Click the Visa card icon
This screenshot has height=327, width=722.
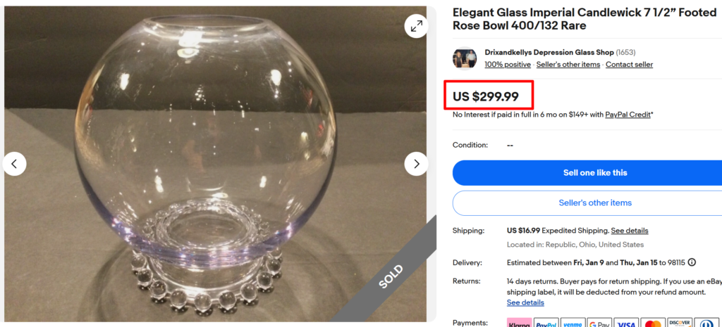626,324
